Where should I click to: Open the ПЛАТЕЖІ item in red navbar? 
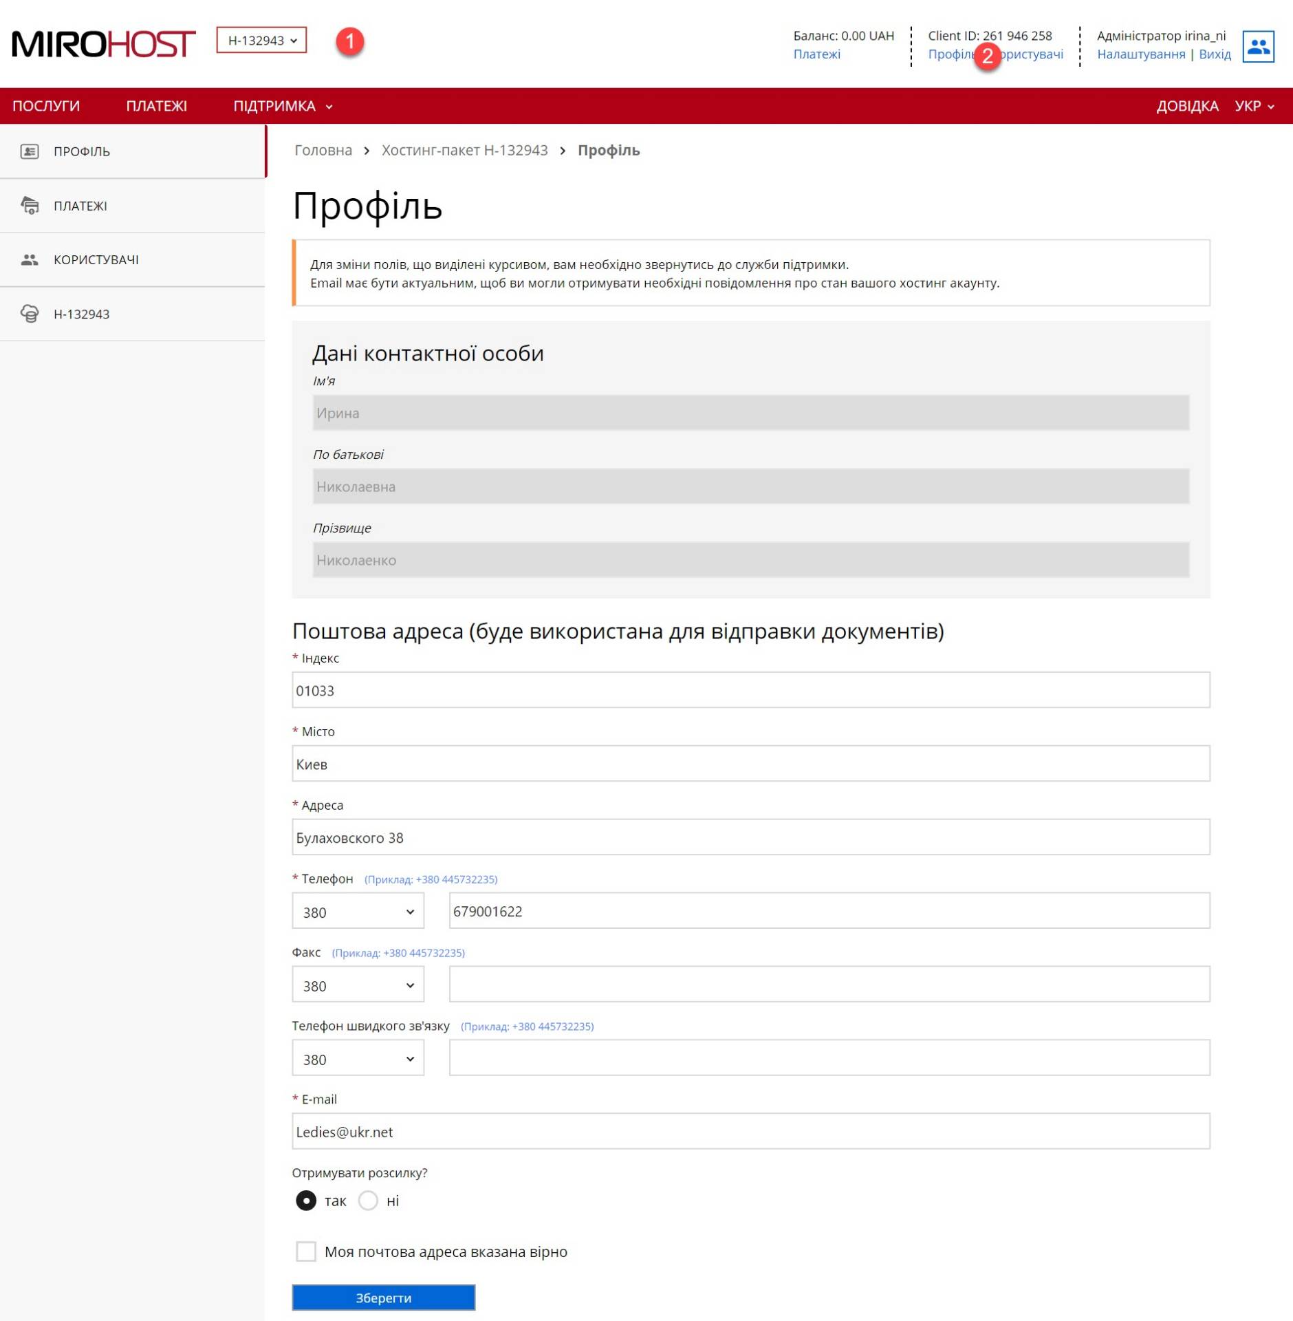coord(157,106)
